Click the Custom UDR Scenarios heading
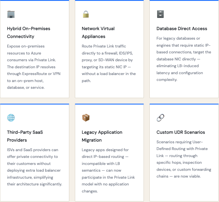Image resolution: width=219 pixels, height=202 pixels. (181, 132)
